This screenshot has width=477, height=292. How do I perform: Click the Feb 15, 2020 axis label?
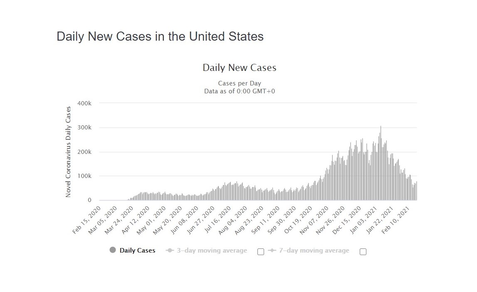click(87, 220)
